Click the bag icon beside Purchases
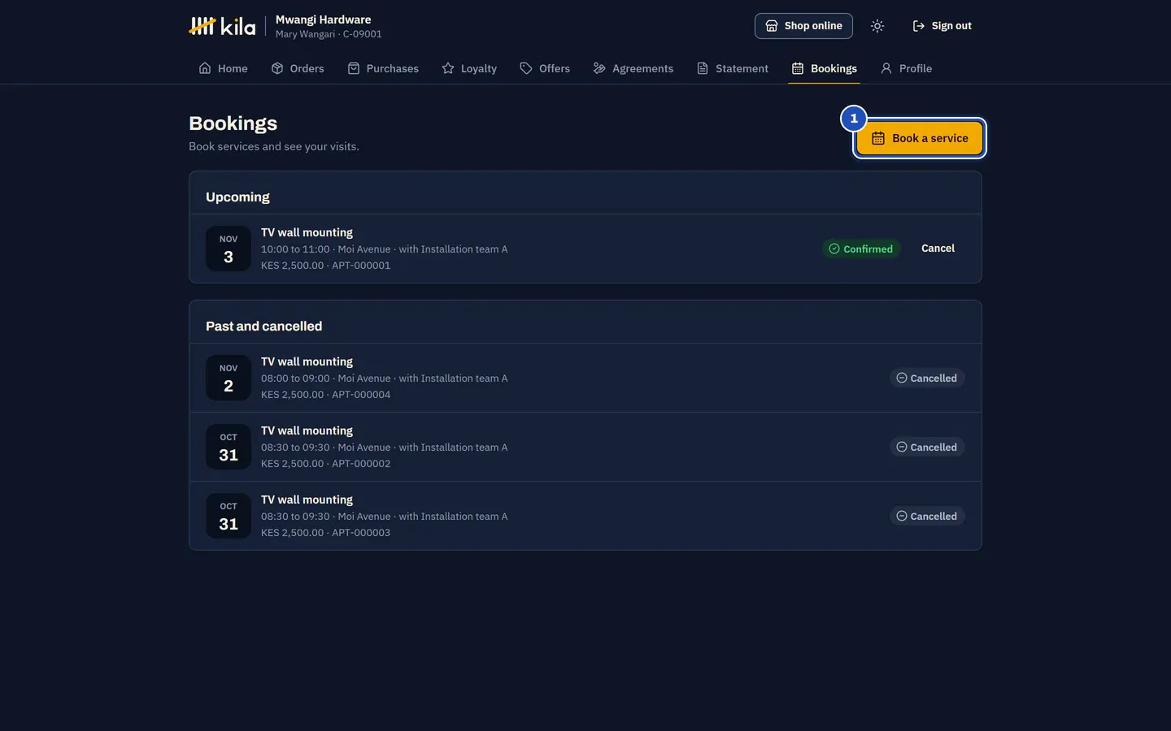 (x=354, y=68)
